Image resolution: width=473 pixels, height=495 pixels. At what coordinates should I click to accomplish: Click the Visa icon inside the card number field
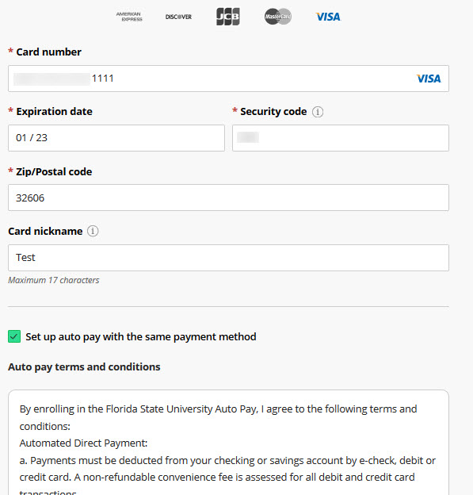(x=429, y=79)
